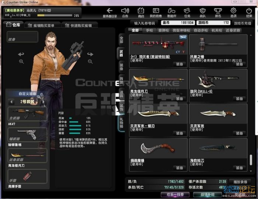This screenshot has width=258, height=199.
Task: Click 战场补给 supply button at bottom
Action: point(207,195)
